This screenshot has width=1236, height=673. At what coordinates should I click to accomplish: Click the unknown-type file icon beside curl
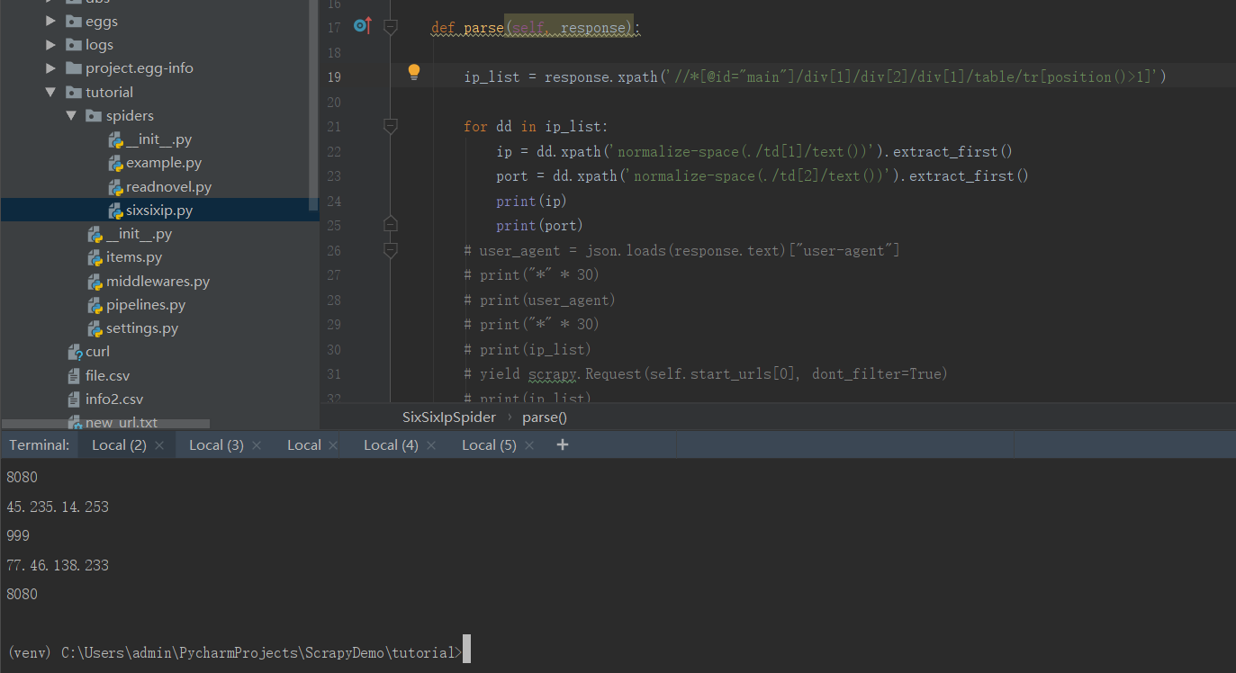[x=75, y=352]
